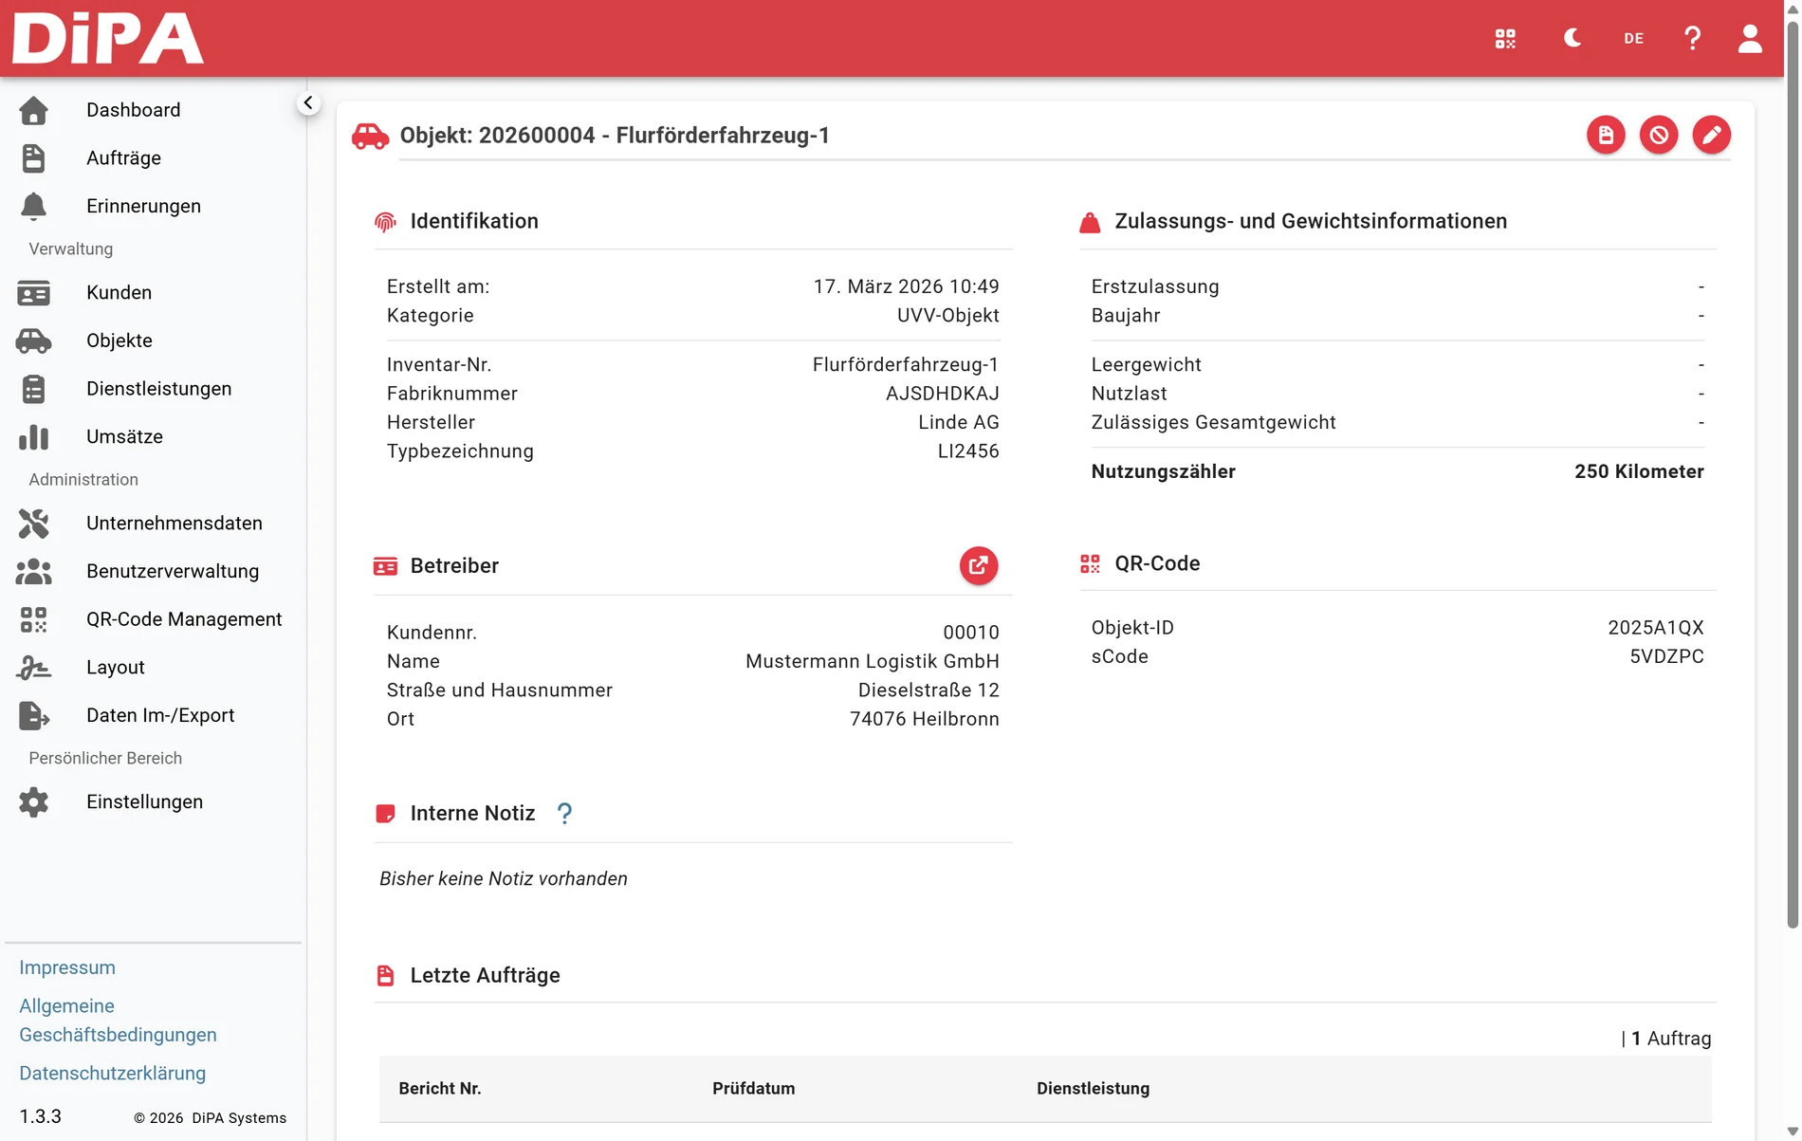Click the Hersteller value Linde AG
Screen dimensions: 1802x1141
tap(958, 423)
